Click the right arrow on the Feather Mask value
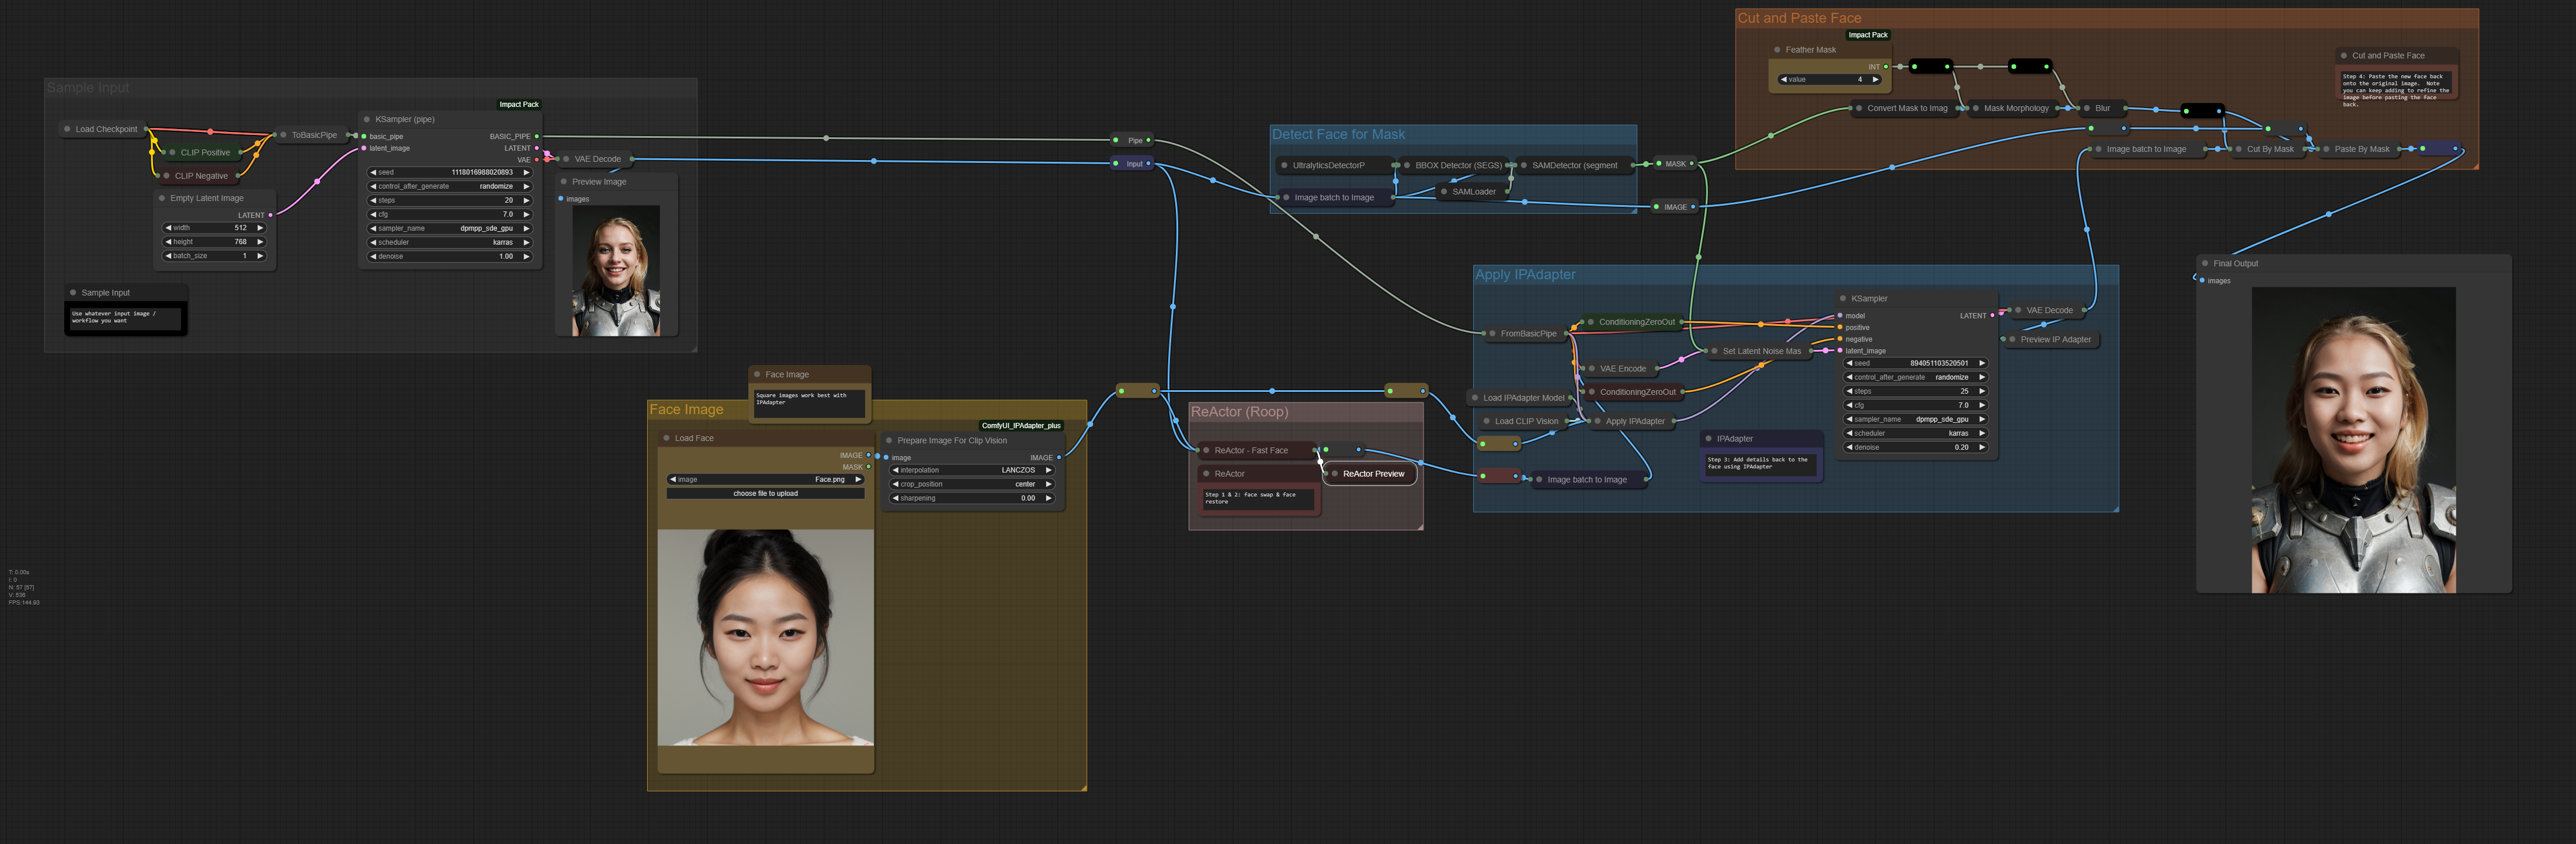This screenshot has height=844, width=2576. click(x=1875, y=80)
